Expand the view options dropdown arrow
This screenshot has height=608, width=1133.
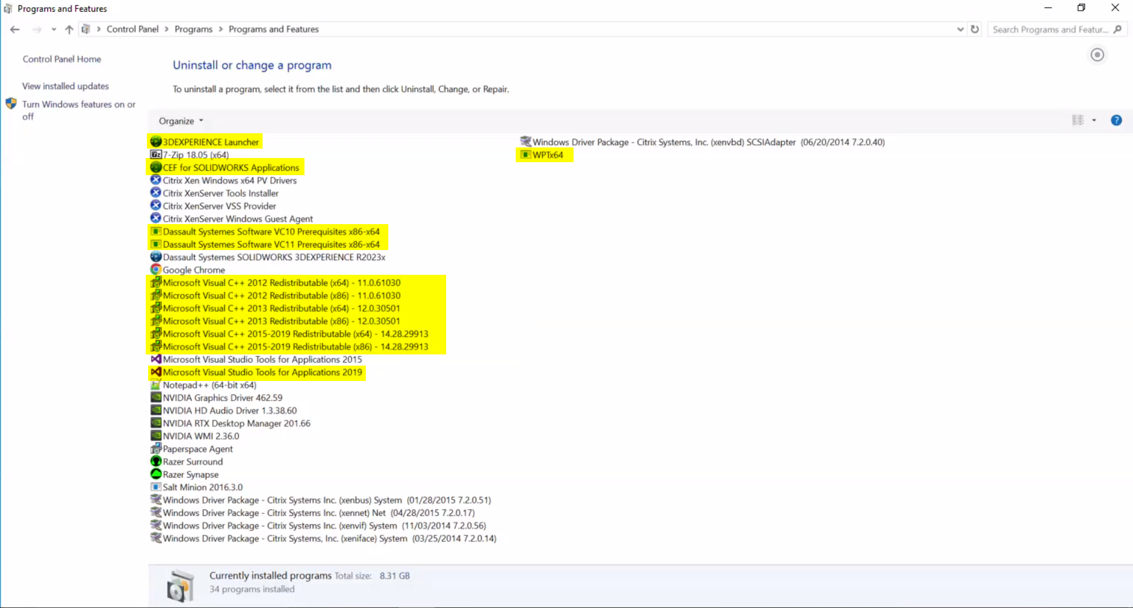1094,120
